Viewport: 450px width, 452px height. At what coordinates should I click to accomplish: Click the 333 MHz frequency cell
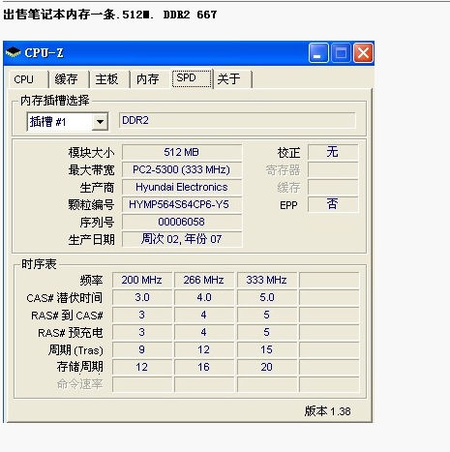267,280
